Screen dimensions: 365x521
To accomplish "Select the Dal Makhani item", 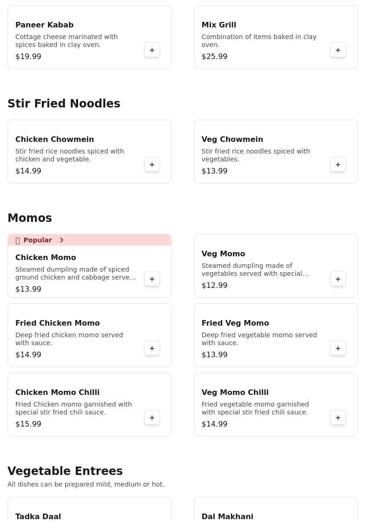I will (x=227, y=516).
